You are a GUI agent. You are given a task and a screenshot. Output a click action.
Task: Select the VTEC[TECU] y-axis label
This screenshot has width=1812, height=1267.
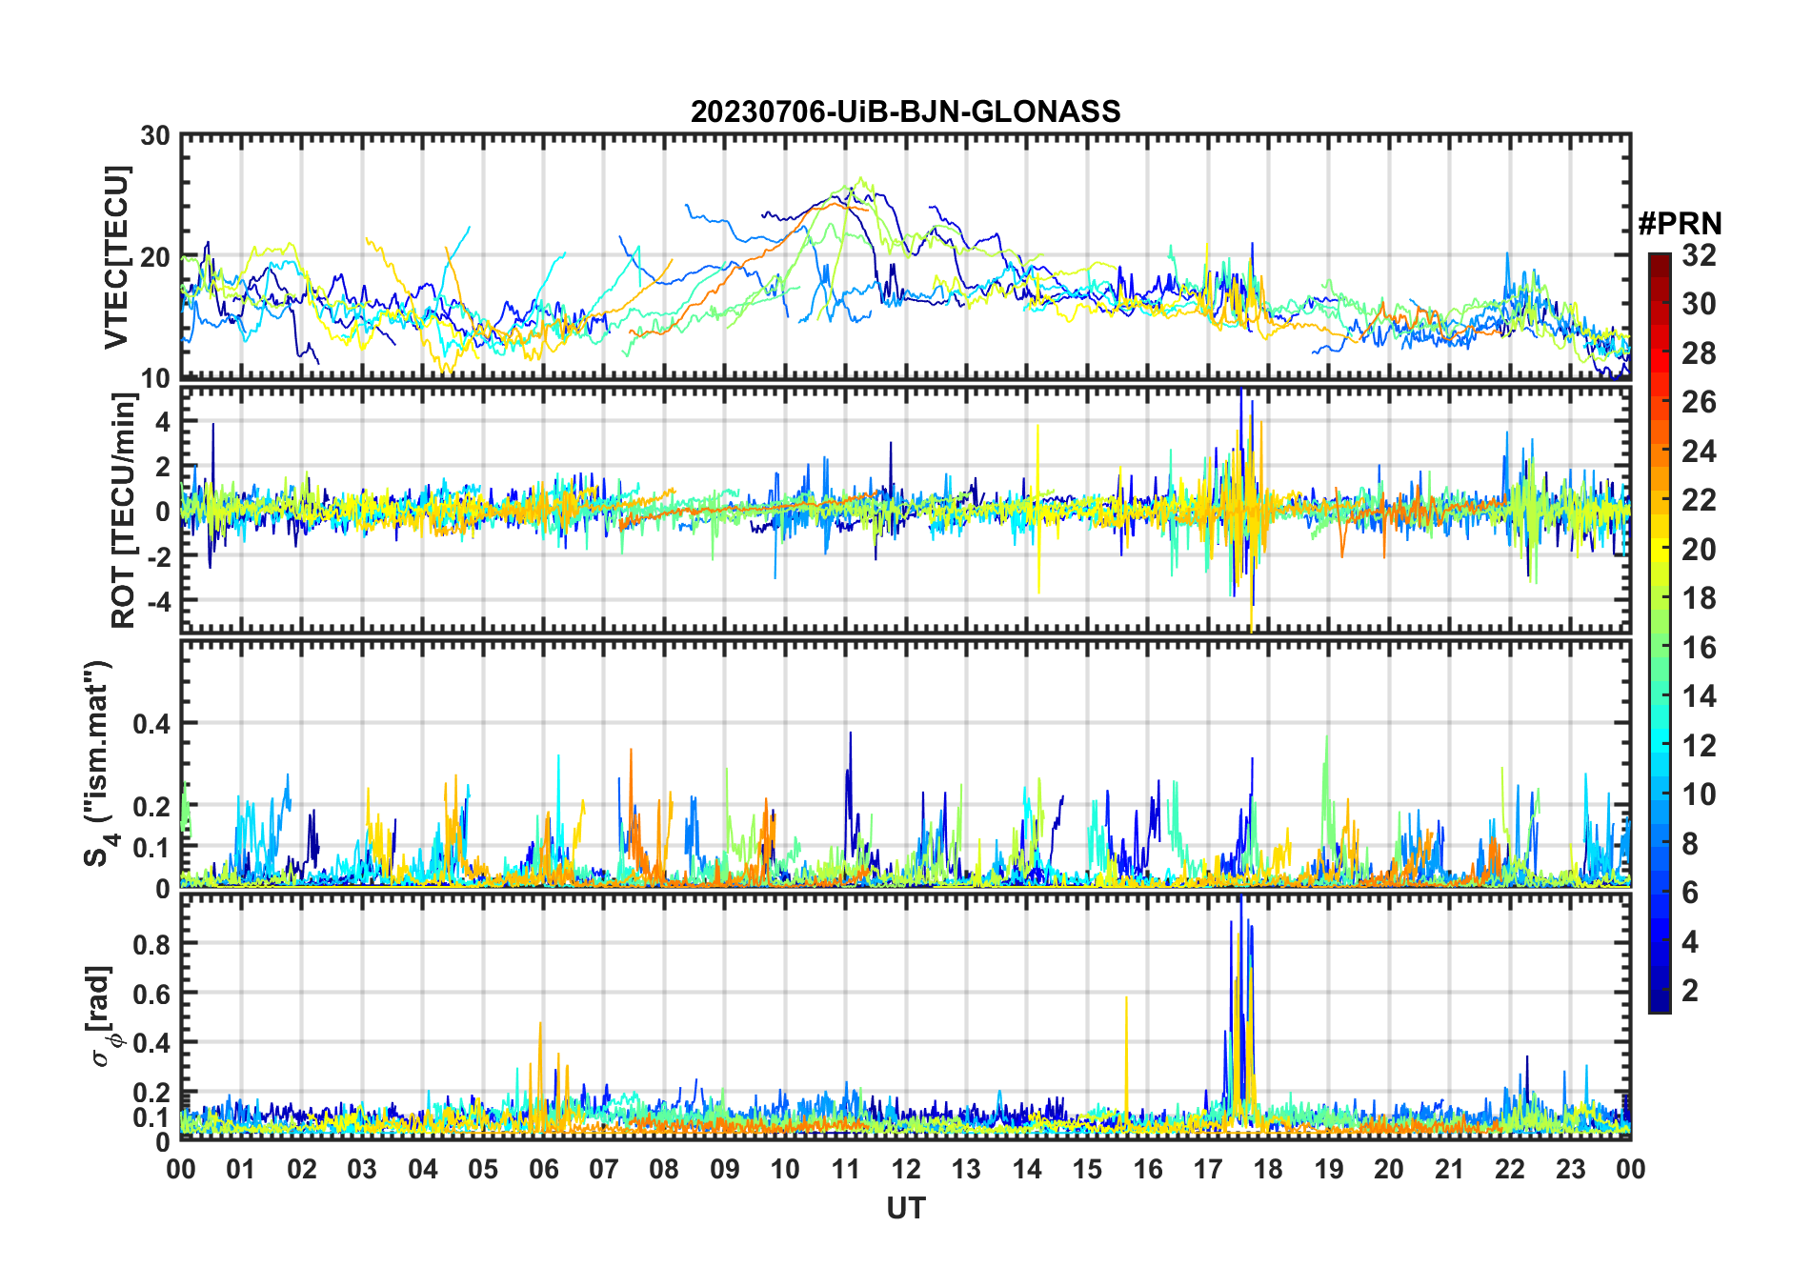click(x=117, y=257)
